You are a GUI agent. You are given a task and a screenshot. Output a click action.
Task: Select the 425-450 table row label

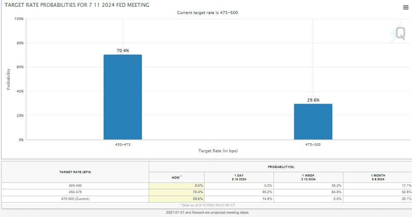point(75,186)
